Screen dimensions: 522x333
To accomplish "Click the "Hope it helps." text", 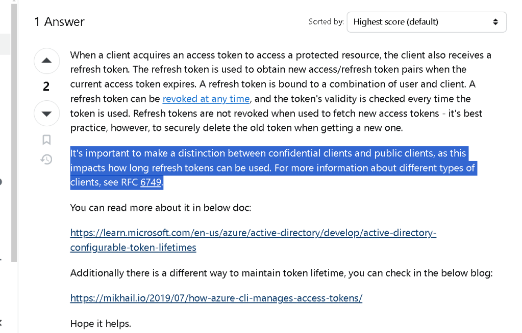I will coord(101,323).
